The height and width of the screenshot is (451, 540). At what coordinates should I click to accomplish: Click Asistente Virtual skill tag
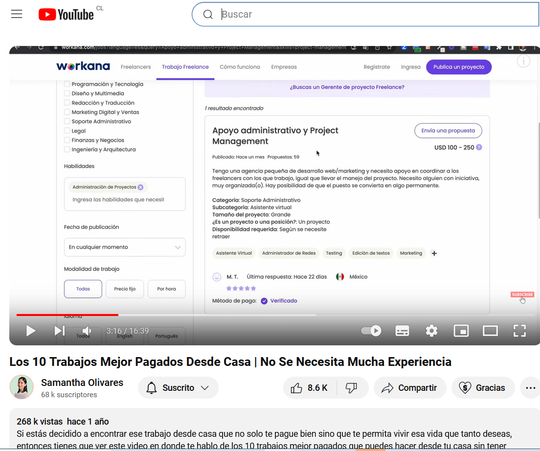pyautogui.click(x=234, y=253)
